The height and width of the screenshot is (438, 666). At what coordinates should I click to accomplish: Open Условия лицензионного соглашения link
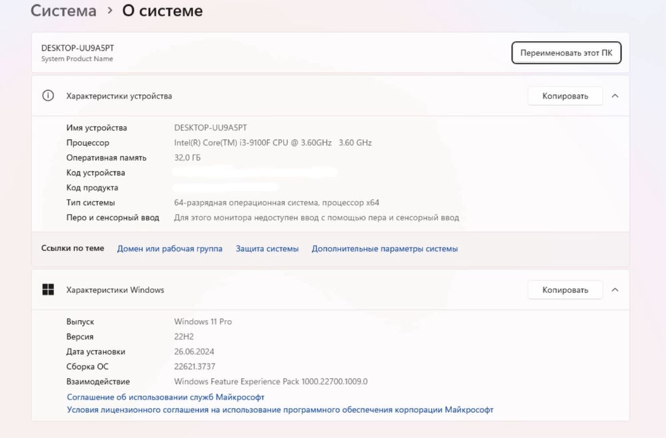280,410
